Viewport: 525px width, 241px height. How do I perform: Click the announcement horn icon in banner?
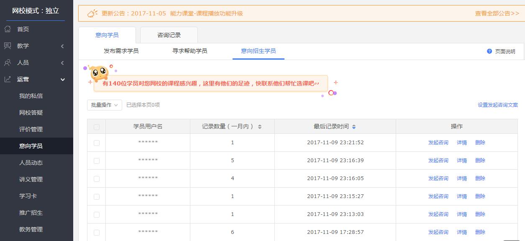coord(92,13)
